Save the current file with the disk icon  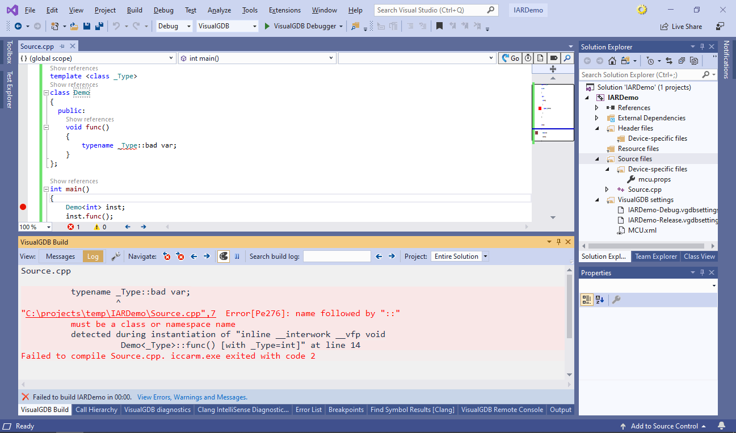(87, 26)
